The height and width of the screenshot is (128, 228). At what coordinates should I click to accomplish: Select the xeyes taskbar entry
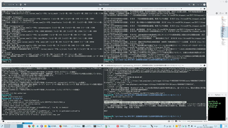(x=143, y=126)
